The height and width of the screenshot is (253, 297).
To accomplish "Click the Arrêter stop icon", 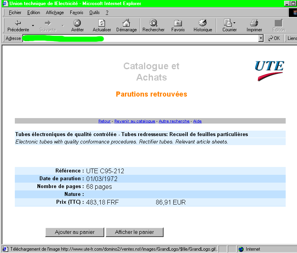I will point(77,23).
